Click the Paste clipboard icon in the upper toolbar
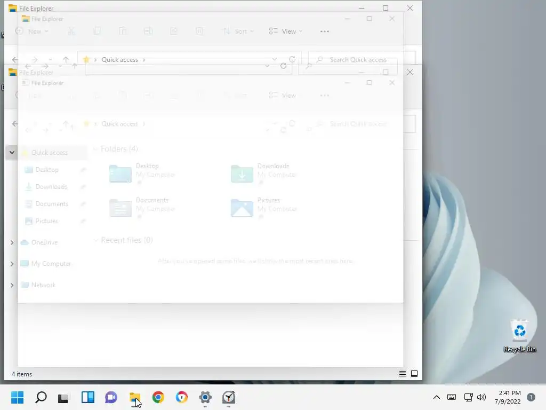 click(x=123, y=31)
